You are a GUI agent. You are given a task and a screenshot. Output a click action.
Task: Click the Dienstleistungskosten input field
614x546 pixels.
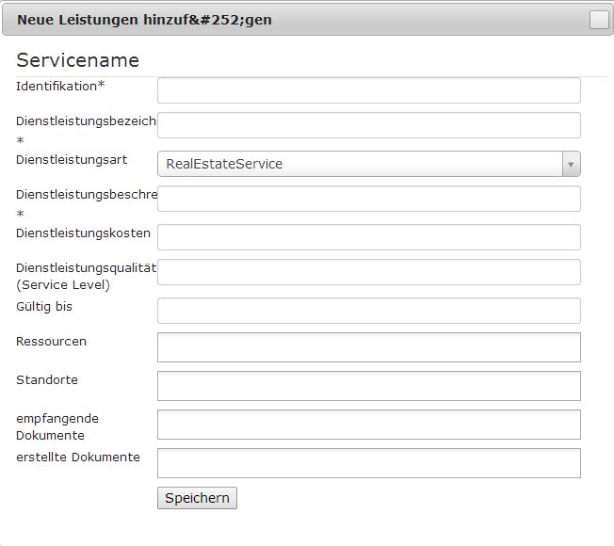tap(369, 237)
